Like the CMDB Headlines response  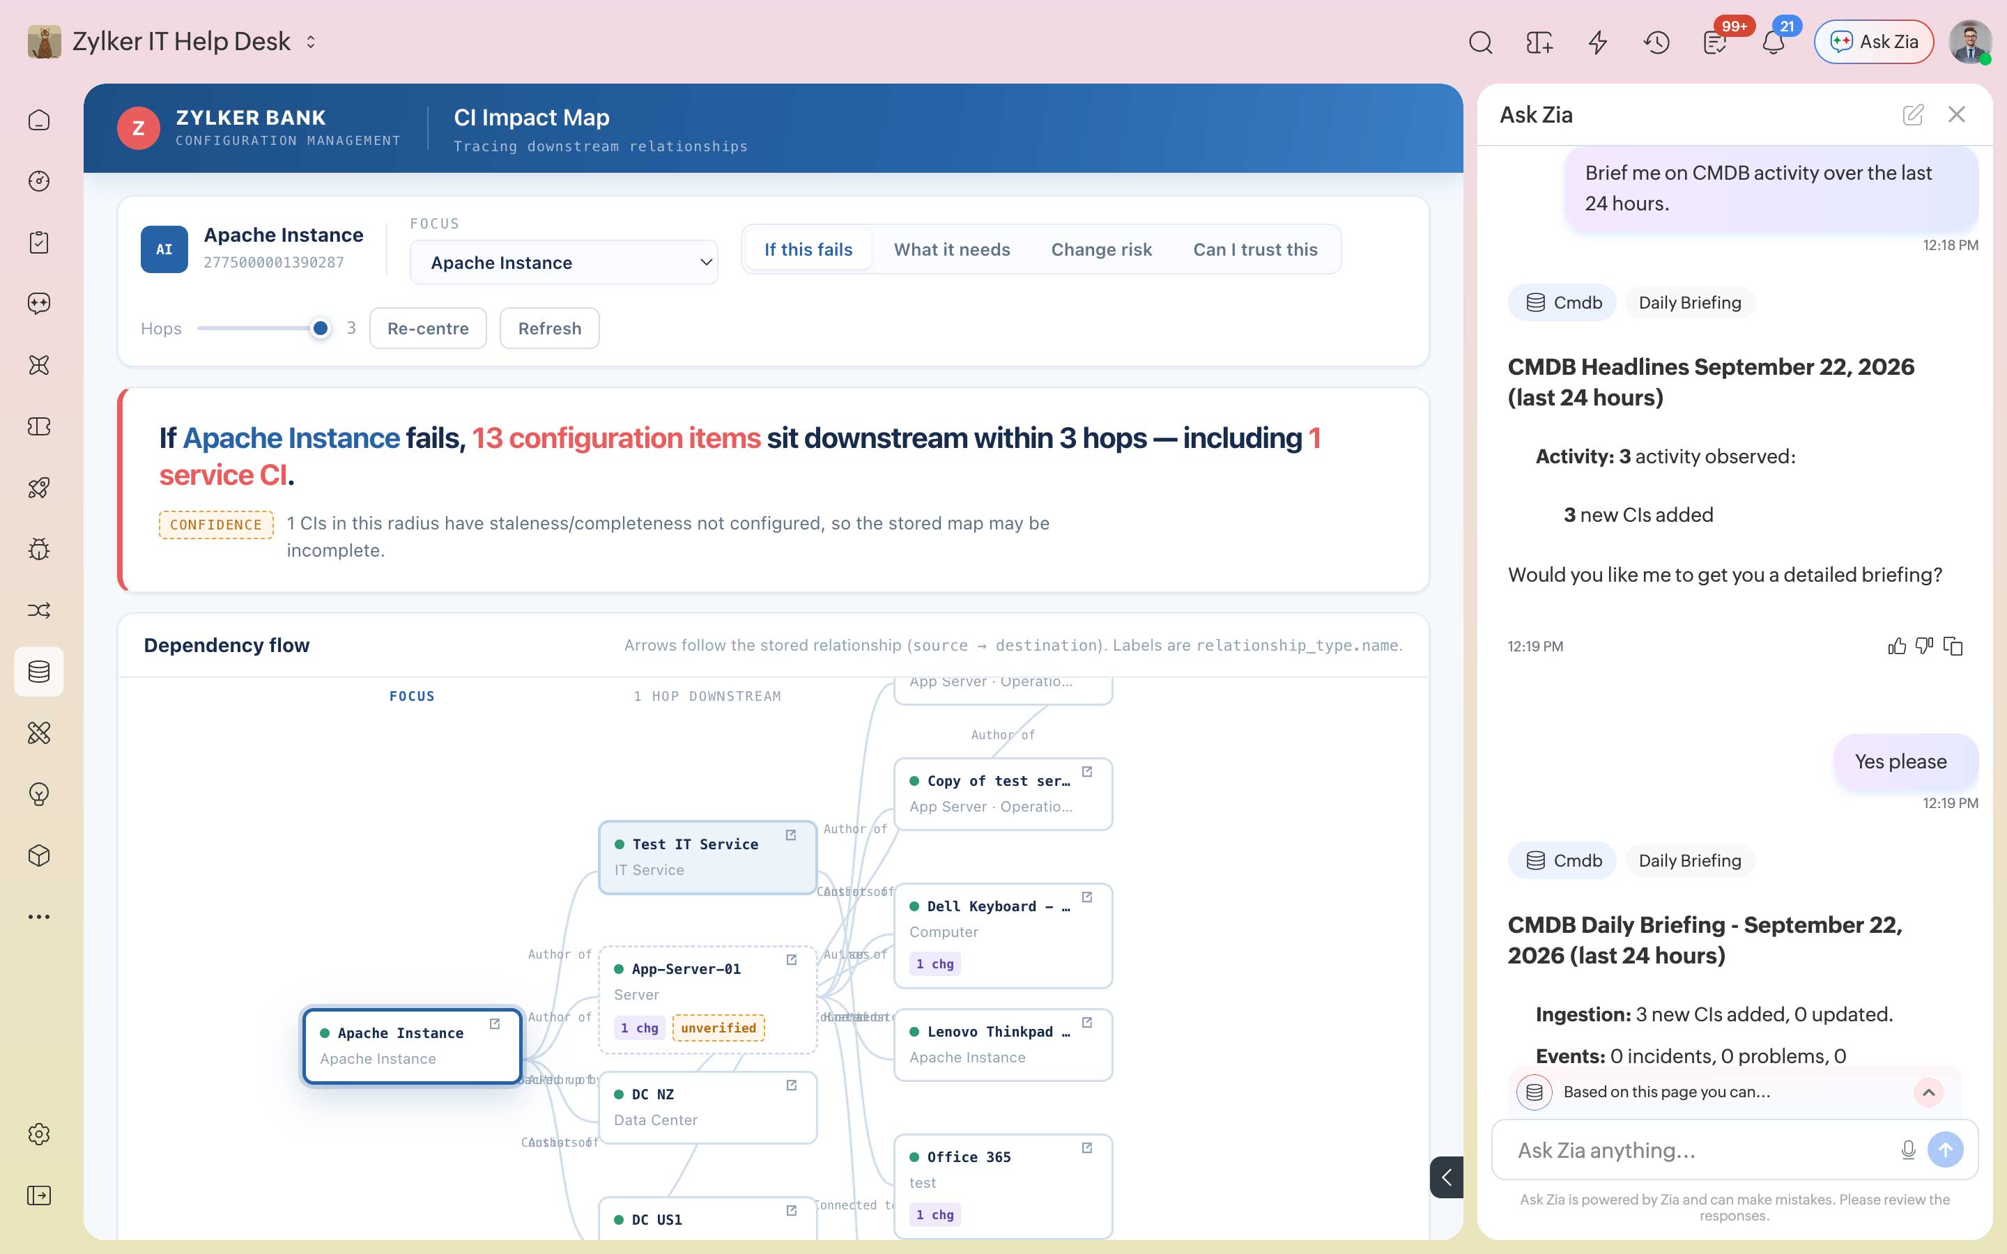tap(1896, 646)
